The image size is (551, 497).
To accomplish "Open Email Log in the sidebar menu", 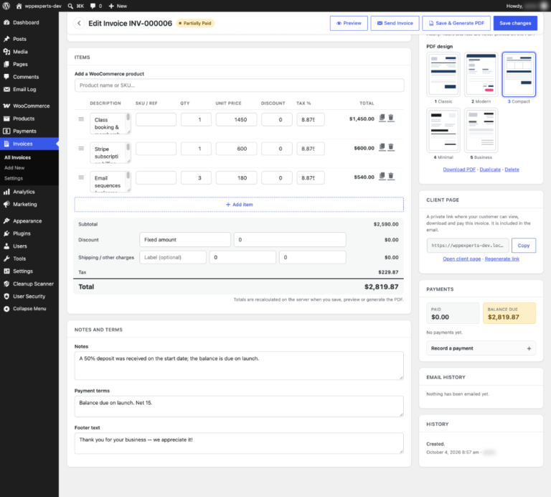I will (x=24, y=89).
